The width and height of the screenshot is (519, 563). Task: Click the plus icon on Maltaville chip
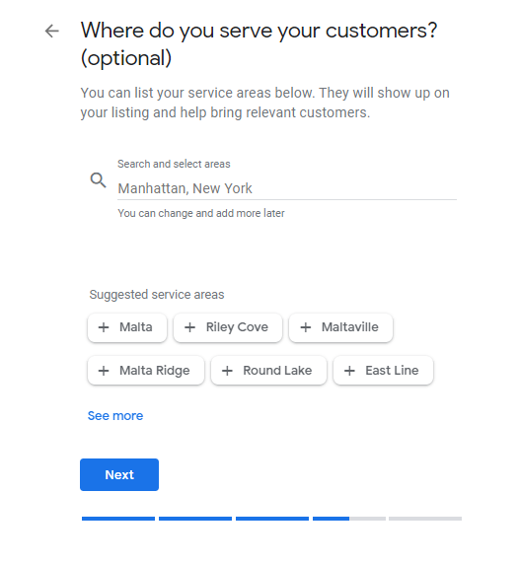(306, 327)
